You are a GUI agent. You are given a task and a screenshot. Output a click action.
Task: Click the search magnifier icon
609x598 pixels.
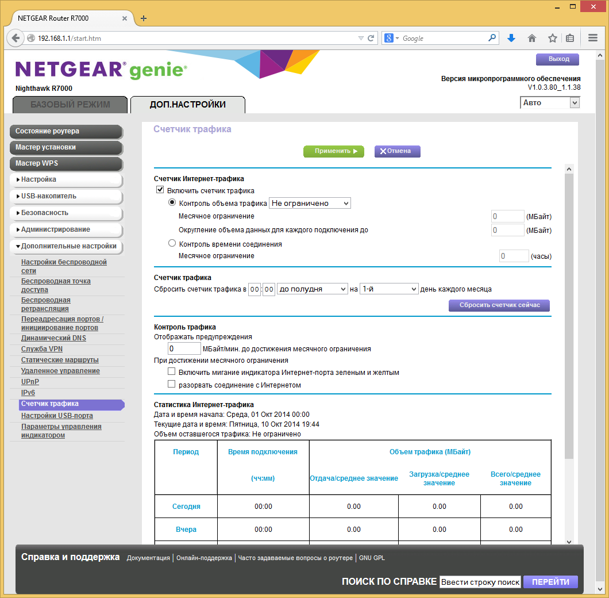pyautogui.click(x=492, y=38)
